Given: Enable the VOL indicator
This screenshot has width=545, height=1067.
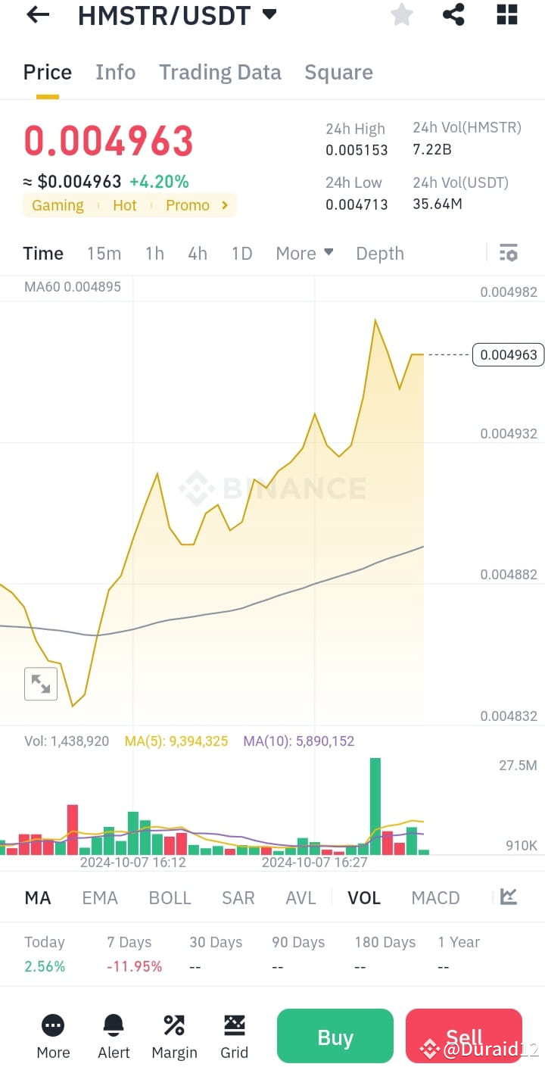Looking at the screenshot, I should (x=364, y=897).
